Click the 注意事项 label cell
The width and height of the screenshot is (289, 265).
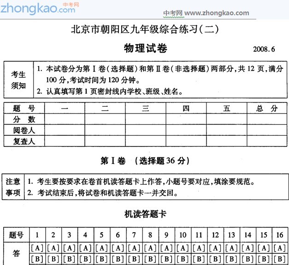13,187
